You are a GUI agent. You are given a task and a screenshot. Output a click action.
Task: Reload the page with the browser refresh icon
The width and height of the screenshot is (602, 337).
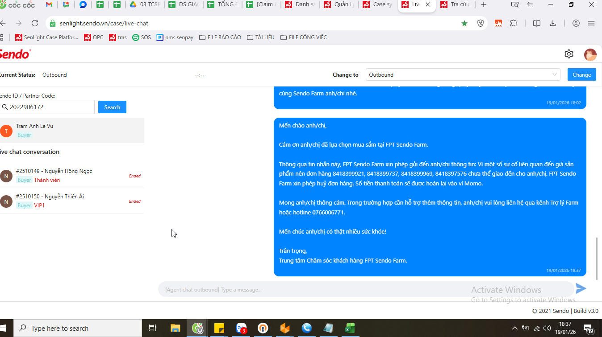tap(35, 23)
